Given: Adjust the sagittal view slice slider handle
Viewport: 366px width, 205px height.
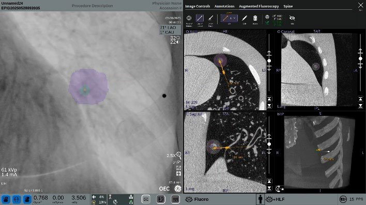Looking at the screenshot, I should point(269,144).
